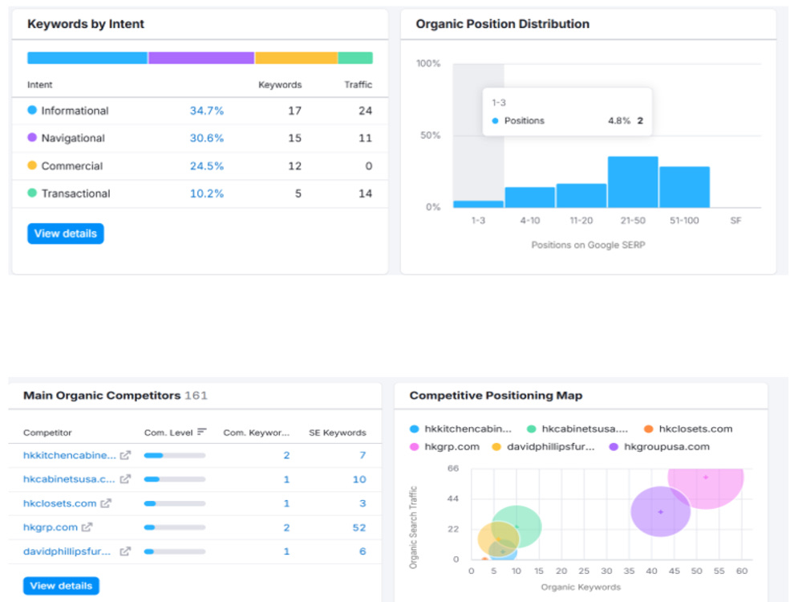Click Traffic column header in intent table
This screenshot has height=602, width=802.
point(358,84)
